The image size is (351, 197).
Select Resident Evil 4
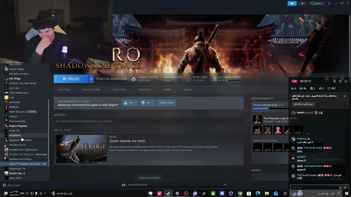point(17,145)
